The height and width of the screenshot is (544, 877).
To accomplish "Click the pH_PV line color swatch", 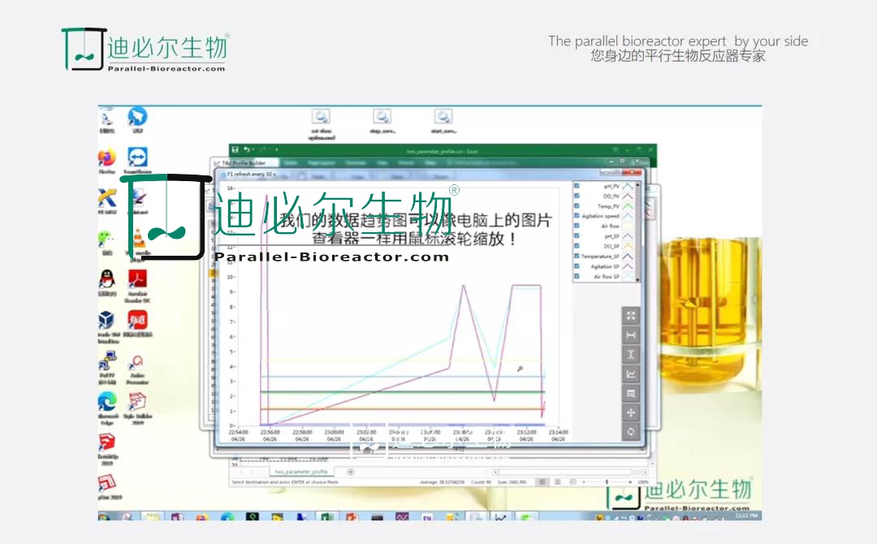I will (628, 186).
